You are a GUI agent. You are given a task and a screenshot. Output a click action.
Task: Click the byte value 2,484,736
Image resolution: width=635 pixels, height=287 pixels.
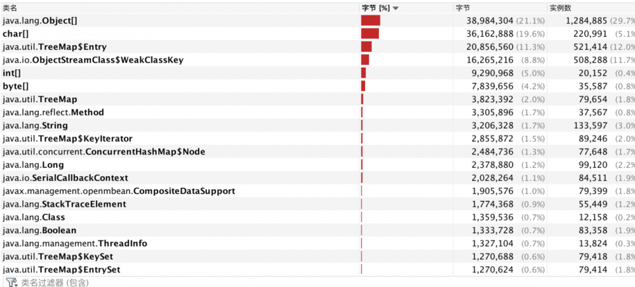(493, 152)
